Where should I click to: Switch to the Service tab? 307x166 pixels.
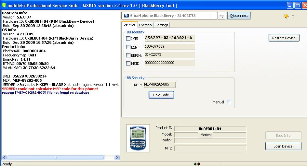pos(129,24)
